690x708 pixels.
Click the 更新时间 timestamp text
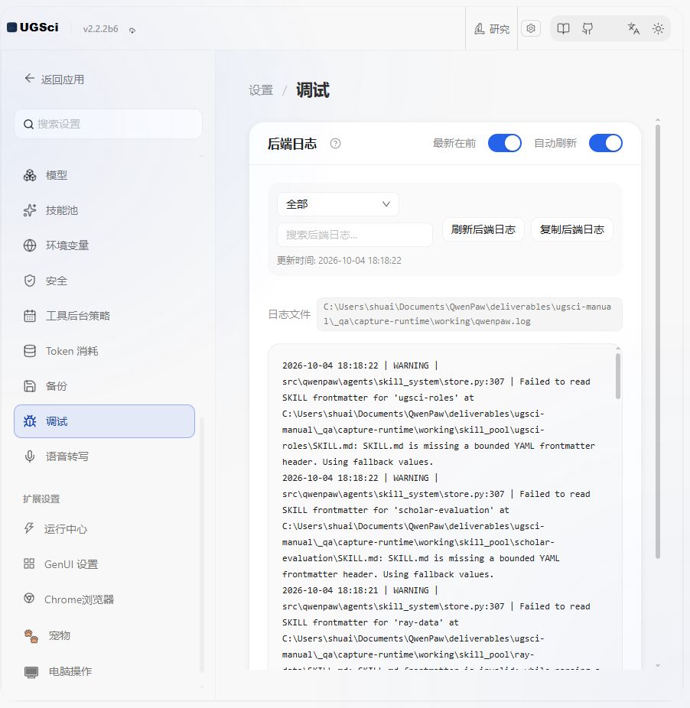pyautogui.click(x=339, y=261)
